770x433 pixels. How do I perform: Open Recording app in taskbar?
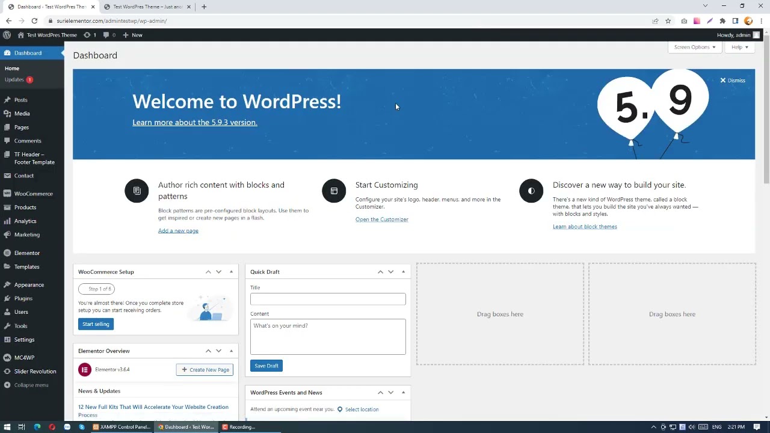click(x=239, y=427)
